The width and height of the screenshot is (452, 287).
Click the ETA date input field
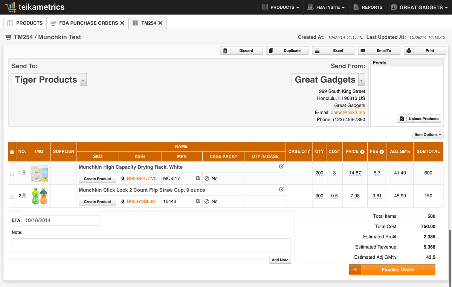click(61, 220)
